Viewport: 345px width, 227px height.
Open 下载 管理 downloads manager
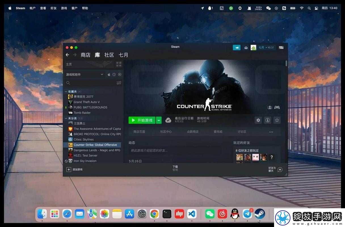(175, 168)
